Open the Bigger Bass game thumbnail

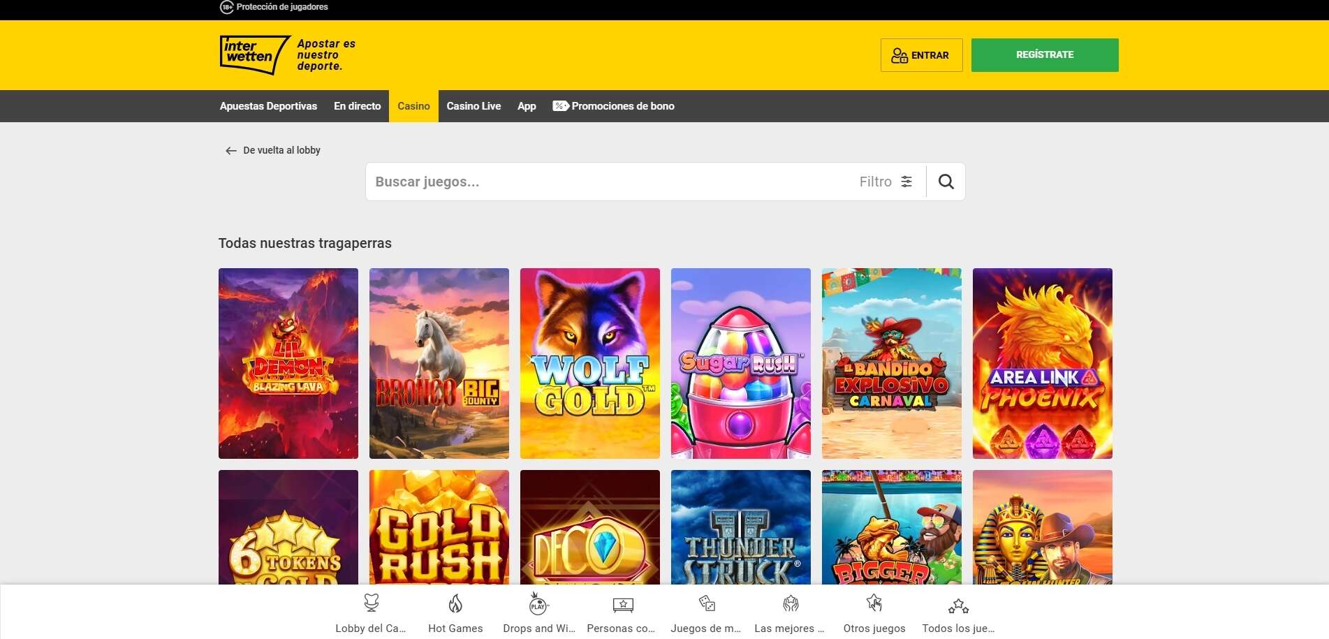click(892, 527)
